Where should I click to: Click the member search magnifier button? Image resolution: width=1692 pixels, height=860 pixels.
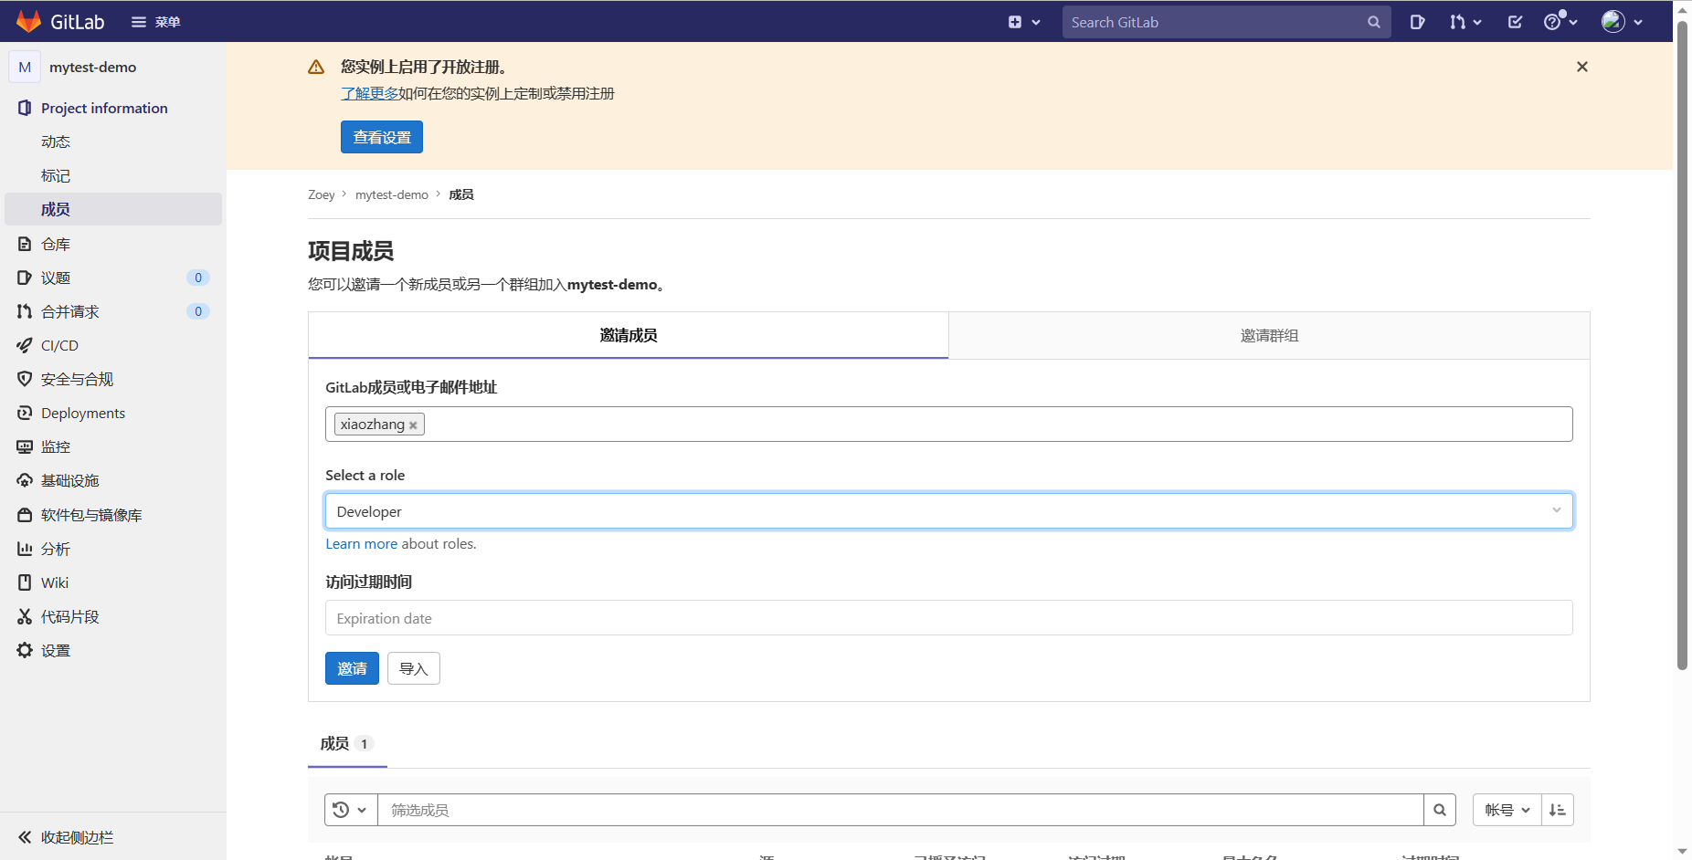[x=1440, y=810]
